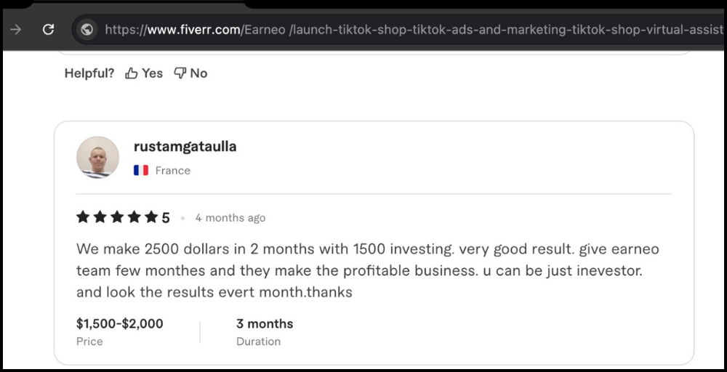
Task: Click the fifth rating star
Action: tap(150, 217)
